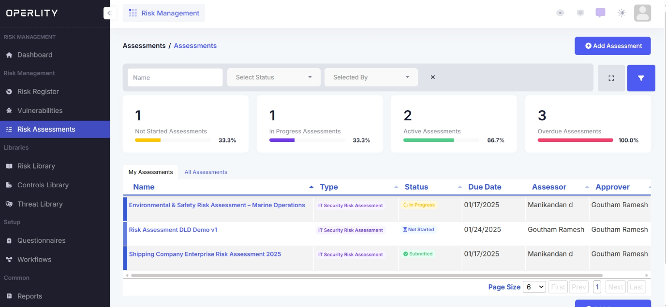Clear filters with the X icon
Image resolution: width=666 pixels, height=307 pixels.
click(x=433, y=77)
